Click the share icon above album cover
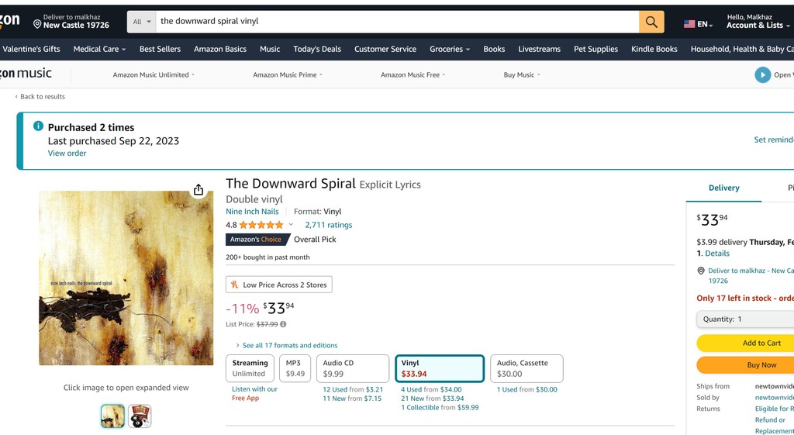Image resolution: width=794 pixels, height=435 pixels. pyautogui.click(x=198, y=190)
